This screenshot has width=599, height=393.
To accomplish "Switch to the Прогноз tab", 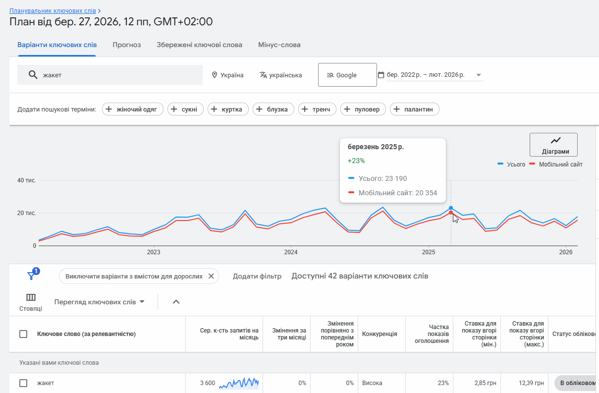I will click(x=126, y=45).
